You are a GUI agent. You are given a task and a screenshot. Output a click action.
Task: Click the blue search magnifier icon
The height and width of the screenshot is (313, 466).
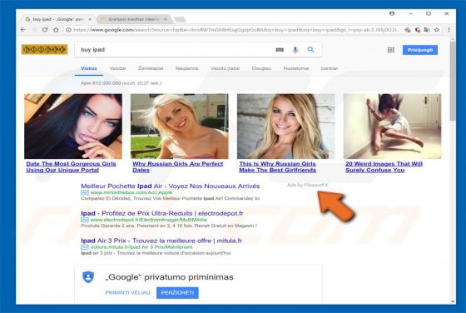click(x=310, y=50)
